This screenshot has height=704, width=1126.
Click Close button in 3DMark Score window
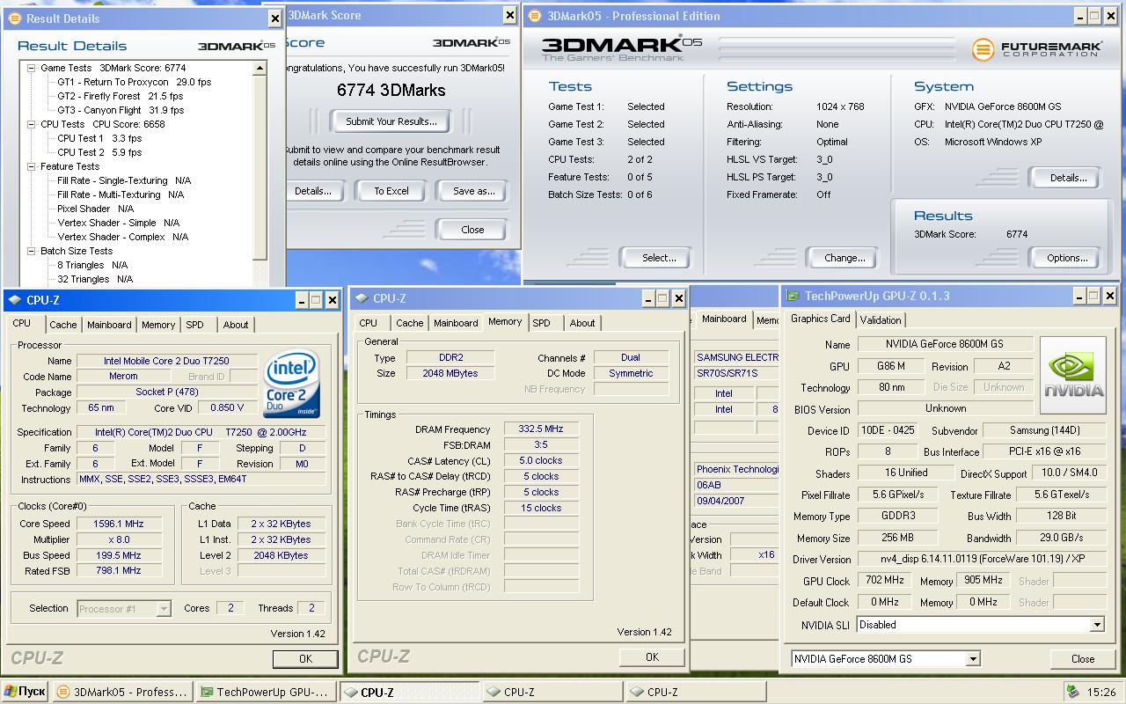coord(472,230)
